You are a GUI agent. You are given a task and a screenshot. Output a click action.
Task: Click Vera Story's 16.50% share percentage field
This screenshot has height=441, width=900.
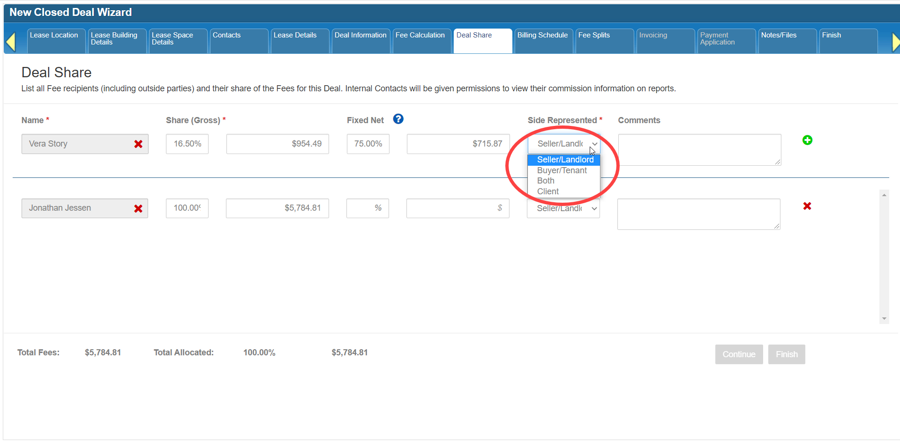pyautogui.click(x=187, y=144)
